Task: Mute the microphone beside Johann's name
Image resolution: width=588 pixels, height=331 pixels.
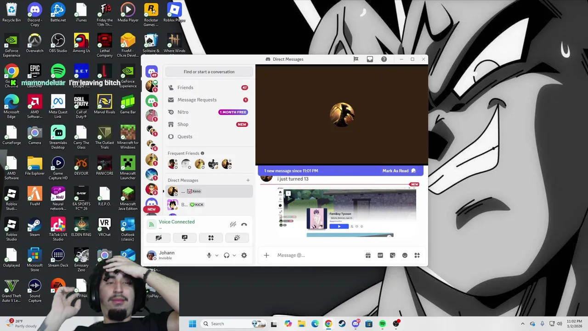Action: pyautogui.click(x=209, y=255)
